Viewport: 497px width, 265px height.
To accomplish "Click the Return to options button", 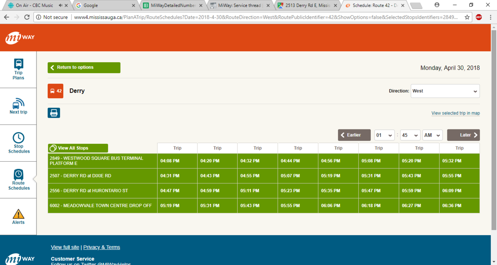I will tap(84, 68).
